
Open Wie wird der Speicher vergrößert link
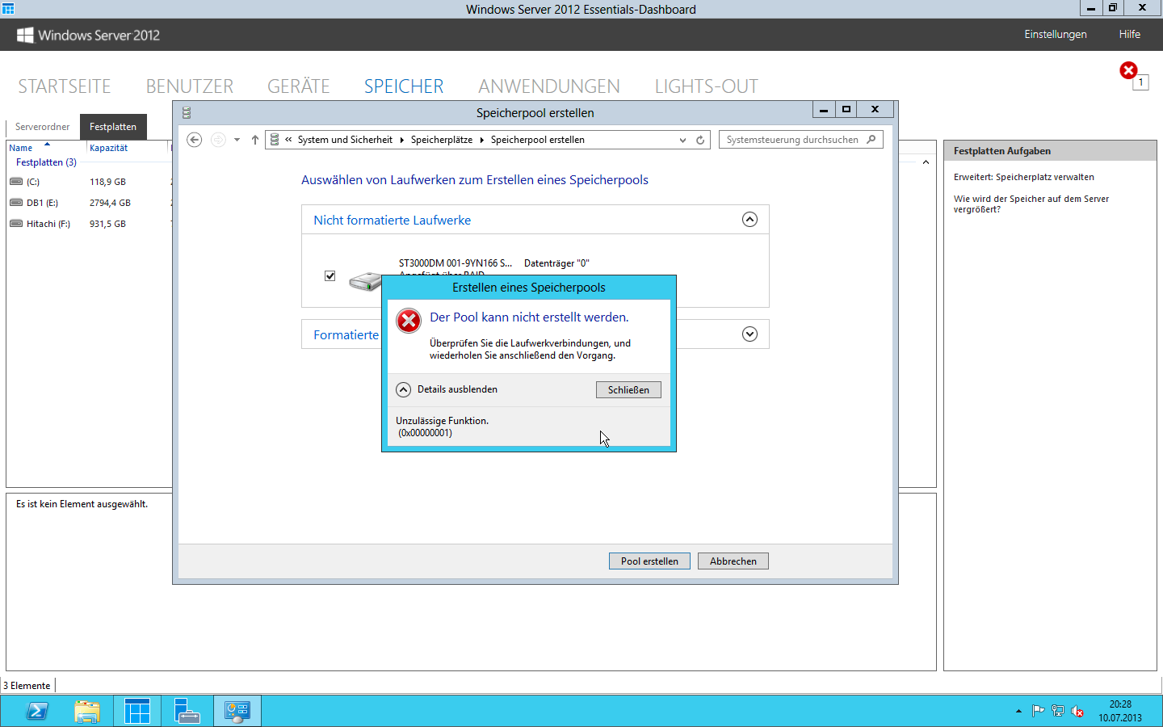pos(1031,204)
